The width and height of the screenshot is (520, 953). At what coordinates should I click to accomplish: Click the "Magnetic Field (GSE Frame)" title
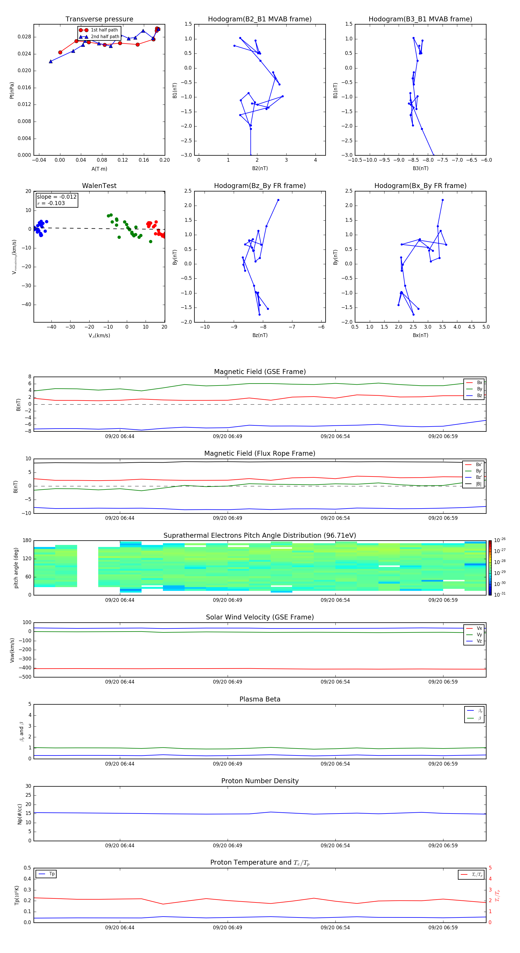point(260,372)
